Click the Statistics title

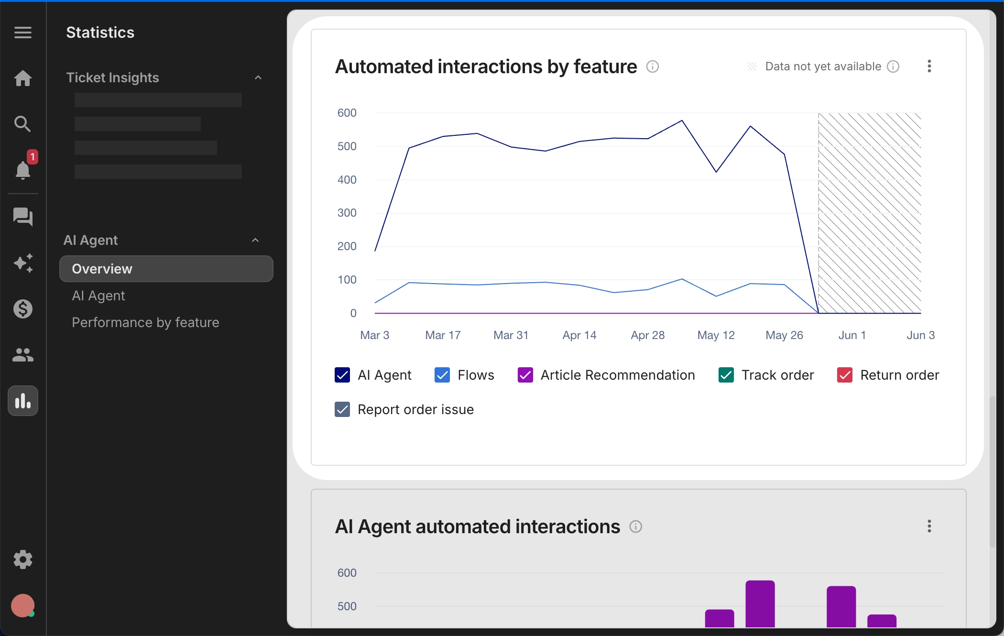point(100,33)
